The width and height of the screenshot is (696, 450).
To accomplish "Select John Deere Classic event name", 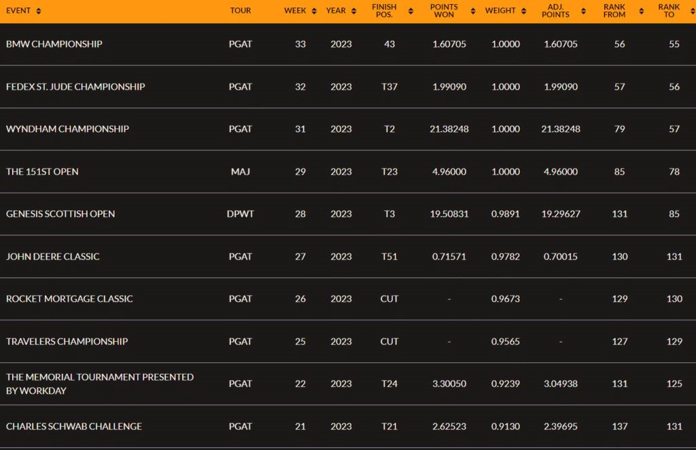I will [x=53, y=256].
